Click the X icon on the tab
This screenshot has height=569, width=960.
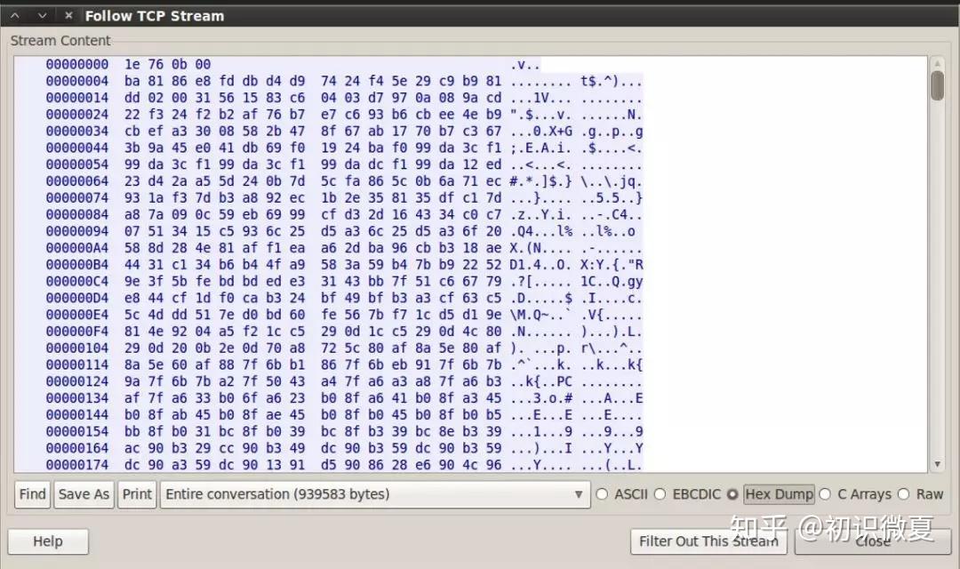click(x=68, y=14)
